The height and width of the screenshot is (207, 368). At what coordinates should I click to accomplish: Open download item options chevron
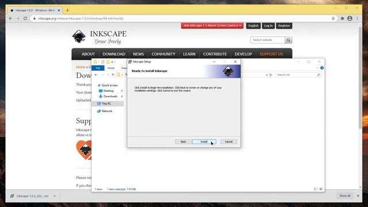tap(54, 196)
